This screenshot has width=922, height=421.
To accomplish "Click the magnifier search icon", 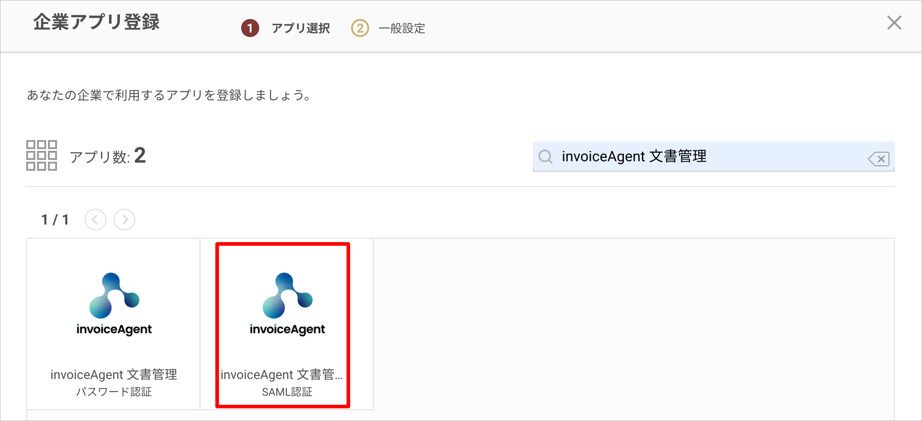I will [x=546, y=157].
